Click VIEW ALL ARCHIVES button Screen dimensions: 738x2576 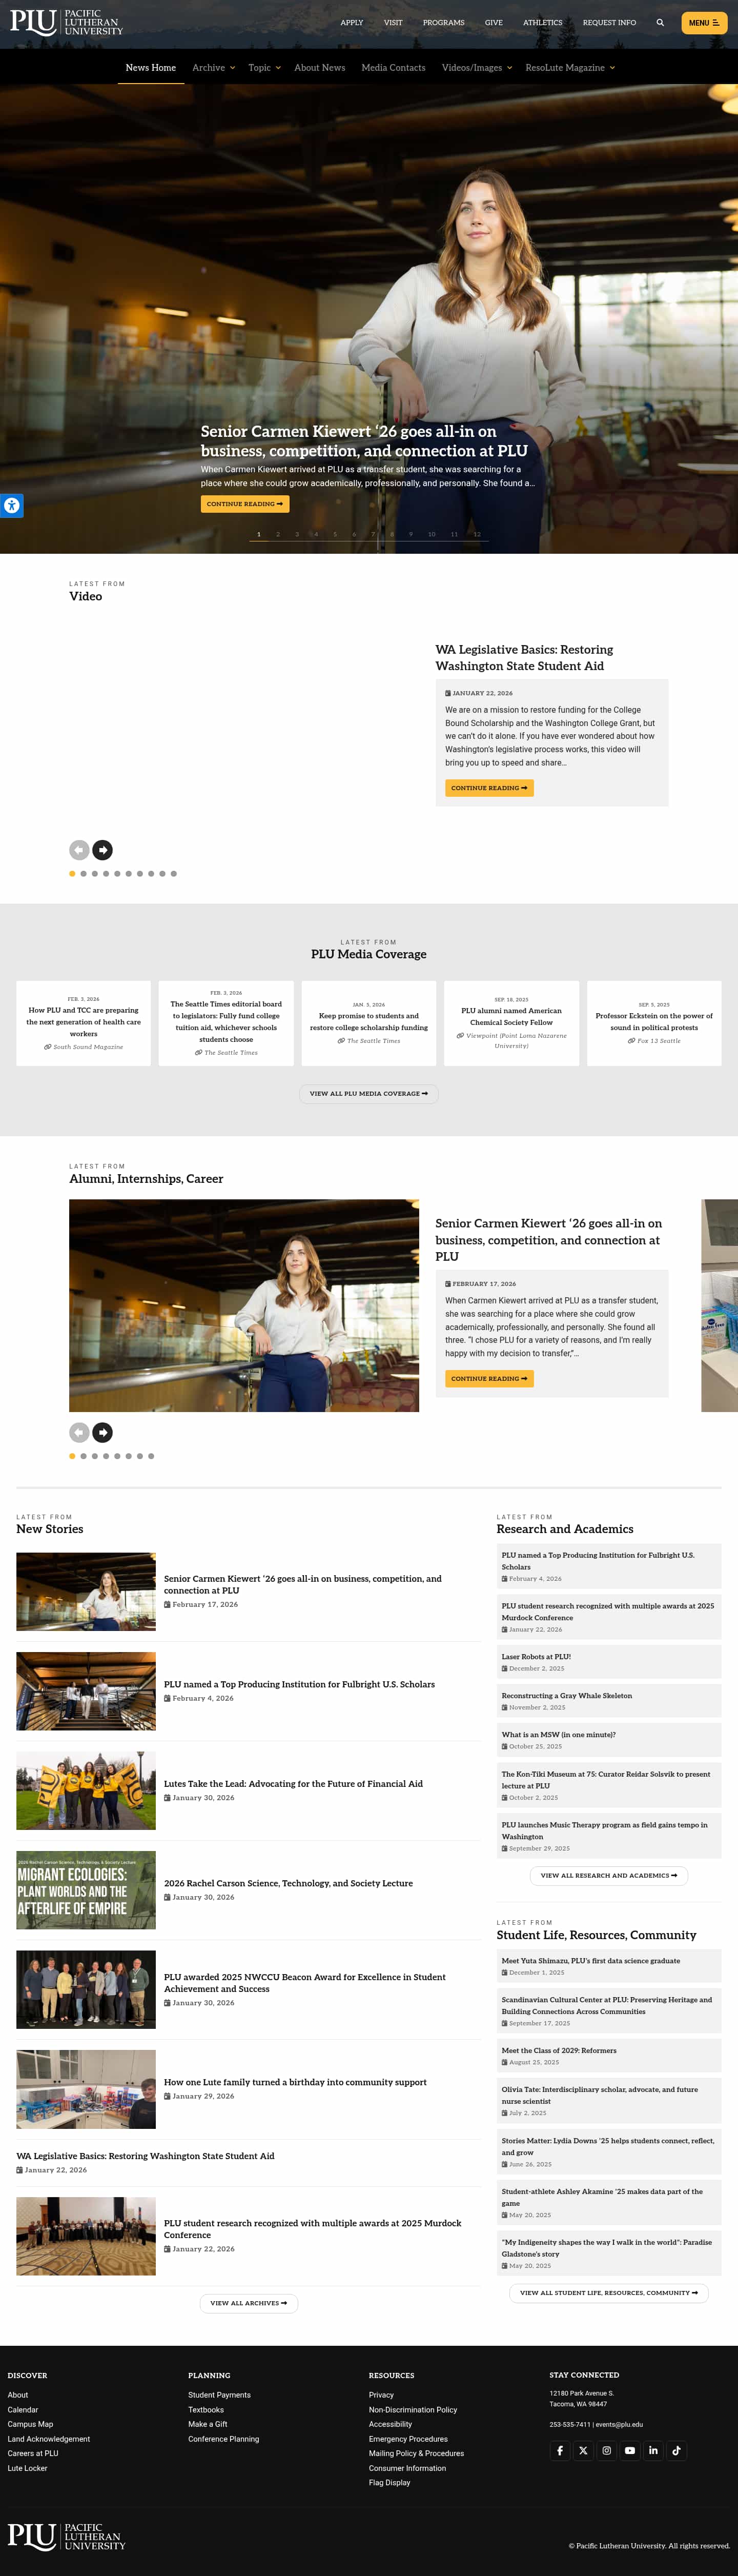pos(249,2302)
